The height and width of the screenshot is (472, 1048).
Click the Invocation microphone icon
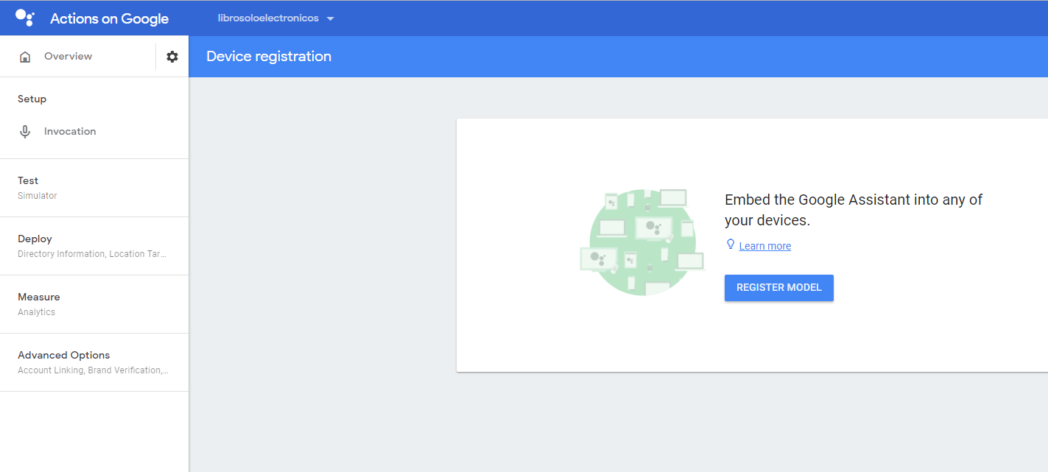(x=25, y=132)
